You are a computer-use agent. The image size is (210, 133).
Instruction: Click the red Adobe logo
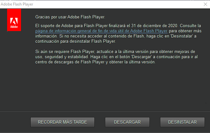tap(14, 20)
